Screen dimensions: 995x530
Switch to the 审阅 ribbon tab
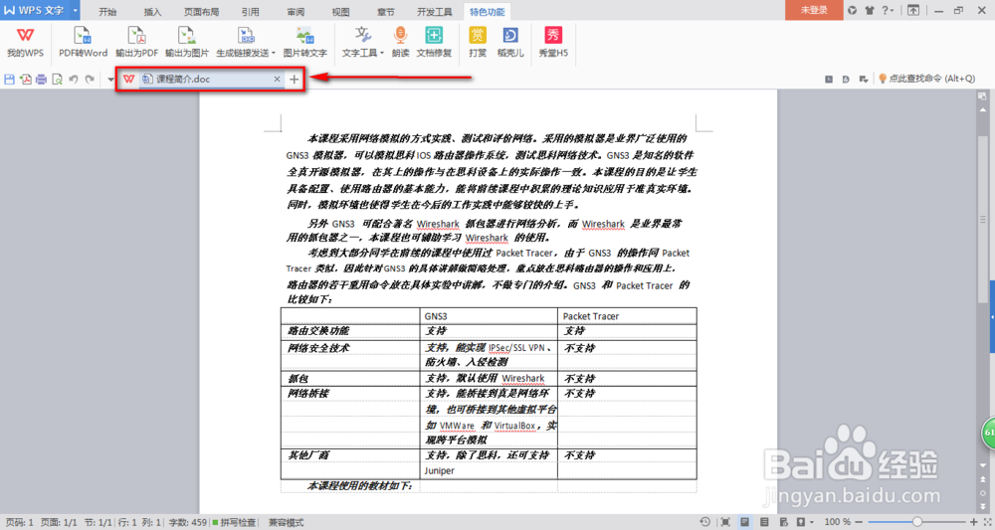coord(296,11)
